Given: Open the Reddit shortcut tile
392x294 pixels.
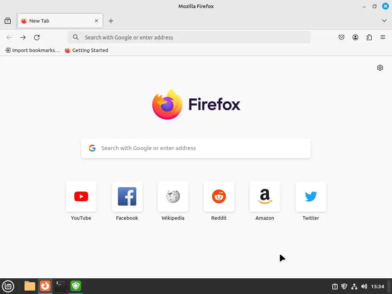Looking at the screenshot, I should (x=219, y=196).
